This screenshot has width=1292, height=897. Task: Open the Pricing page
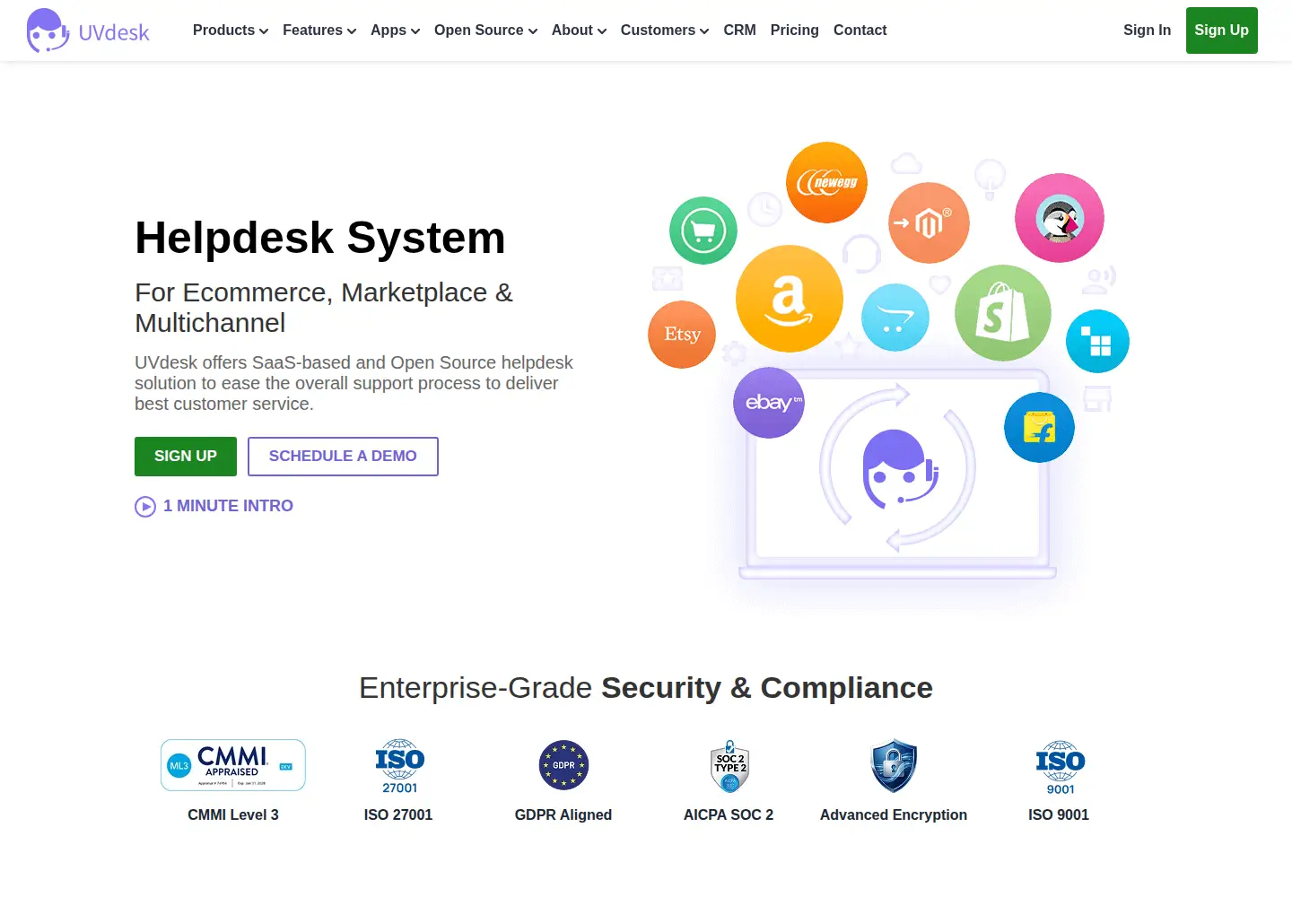[795, 30]
